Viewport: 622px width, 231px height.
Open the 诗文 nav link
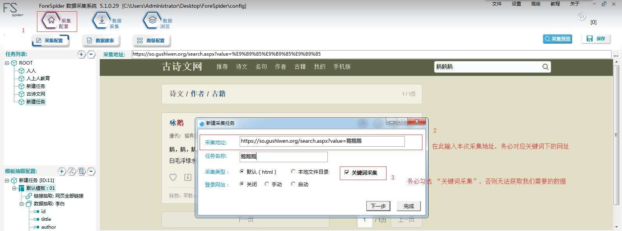click(242, 67)
